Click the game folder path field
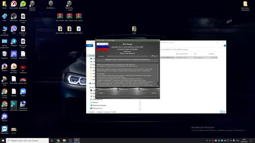The height and width of the screenshot is (143, 255). [127, 56]
